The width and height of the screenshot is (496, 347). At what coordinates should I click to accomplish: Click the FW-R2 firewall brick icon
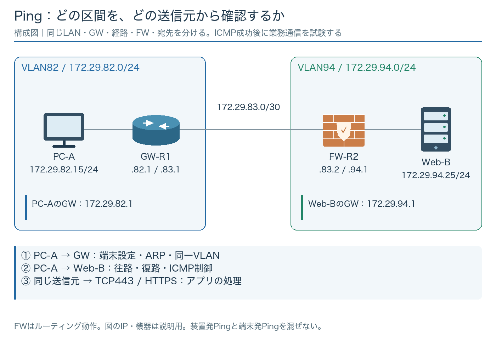pyautogui.click(x=344, y=130)
